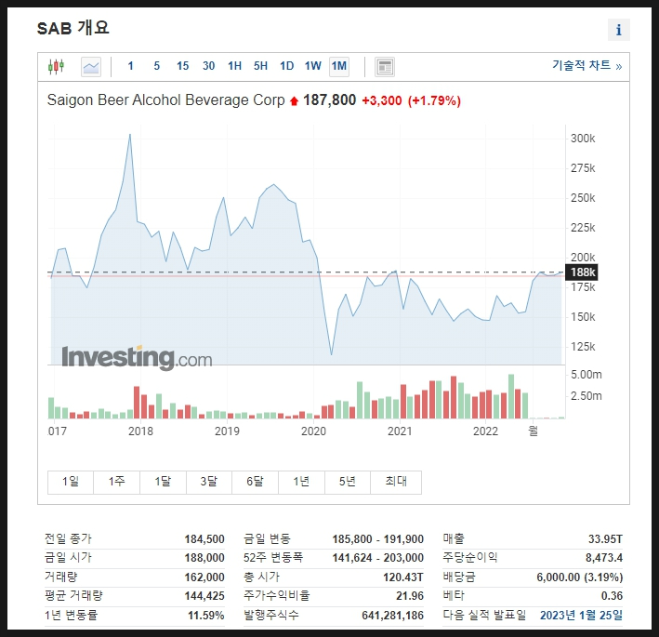The width and height of the screenshot is (659, 637).
Task: Select the 1 minute interval
Action: (x=130, y=66)
